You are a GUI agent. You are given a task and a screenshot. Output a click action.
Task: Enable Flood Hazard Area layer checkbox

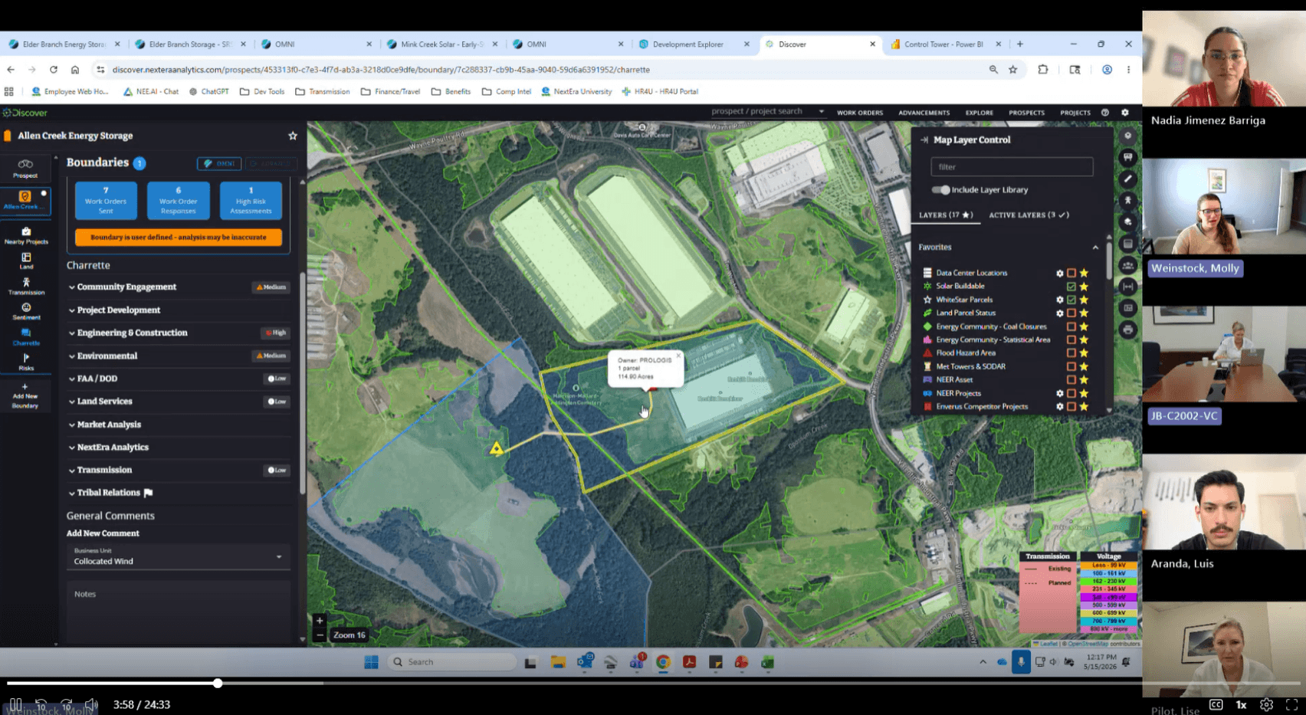pos(1071,353)
